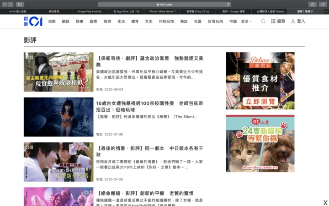Select the 科技玩物 navigation menu item
The width and height of the screenshot is (329, 206).
pos(166,22)
